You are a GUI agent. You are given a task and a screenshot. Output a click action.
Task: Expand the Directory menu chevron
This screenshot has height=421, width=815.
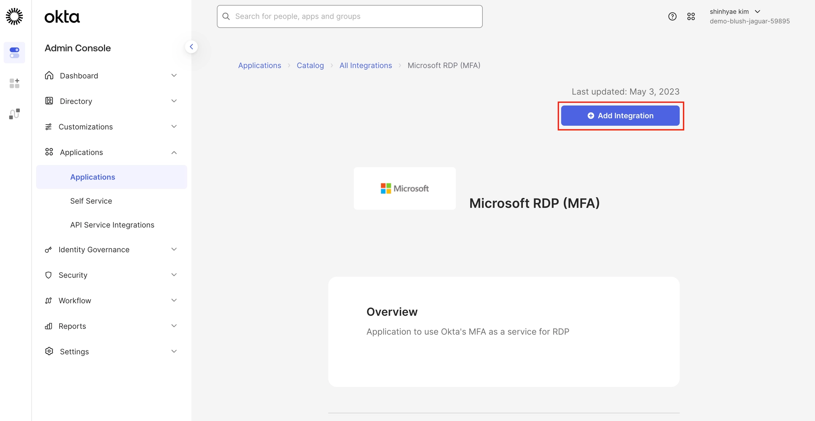(174, 101)
